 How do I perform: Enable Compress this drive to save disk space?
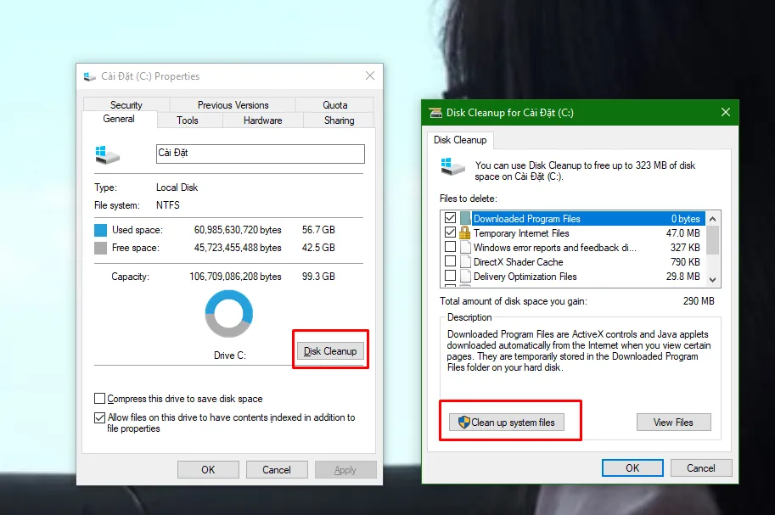[99, 398]
